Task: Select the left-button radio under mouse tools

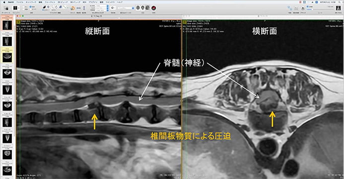Action: (43, 10)
